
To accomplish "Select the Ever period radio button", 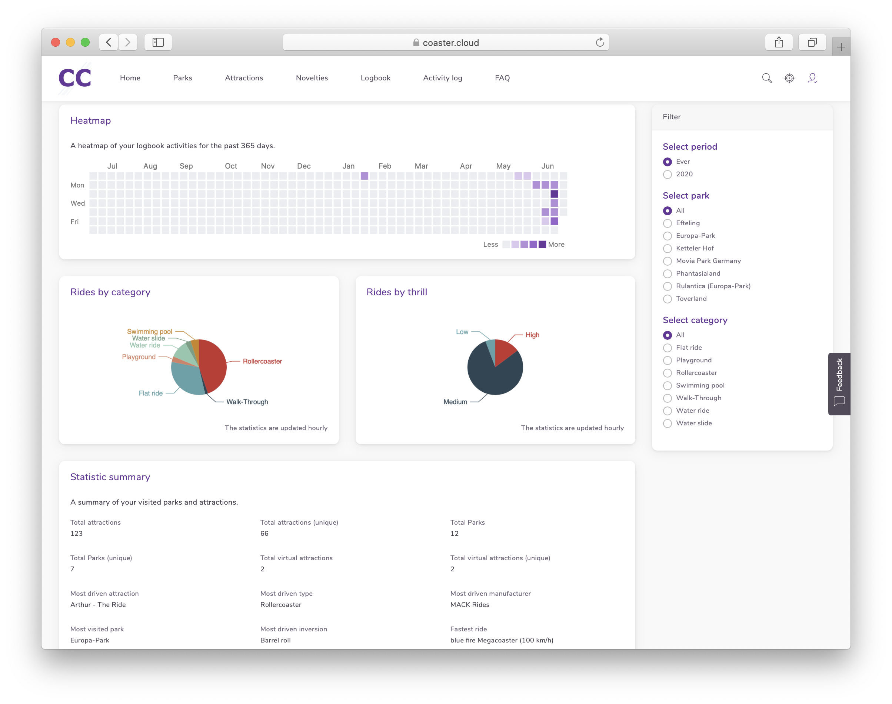I will [x=667, y=162].
